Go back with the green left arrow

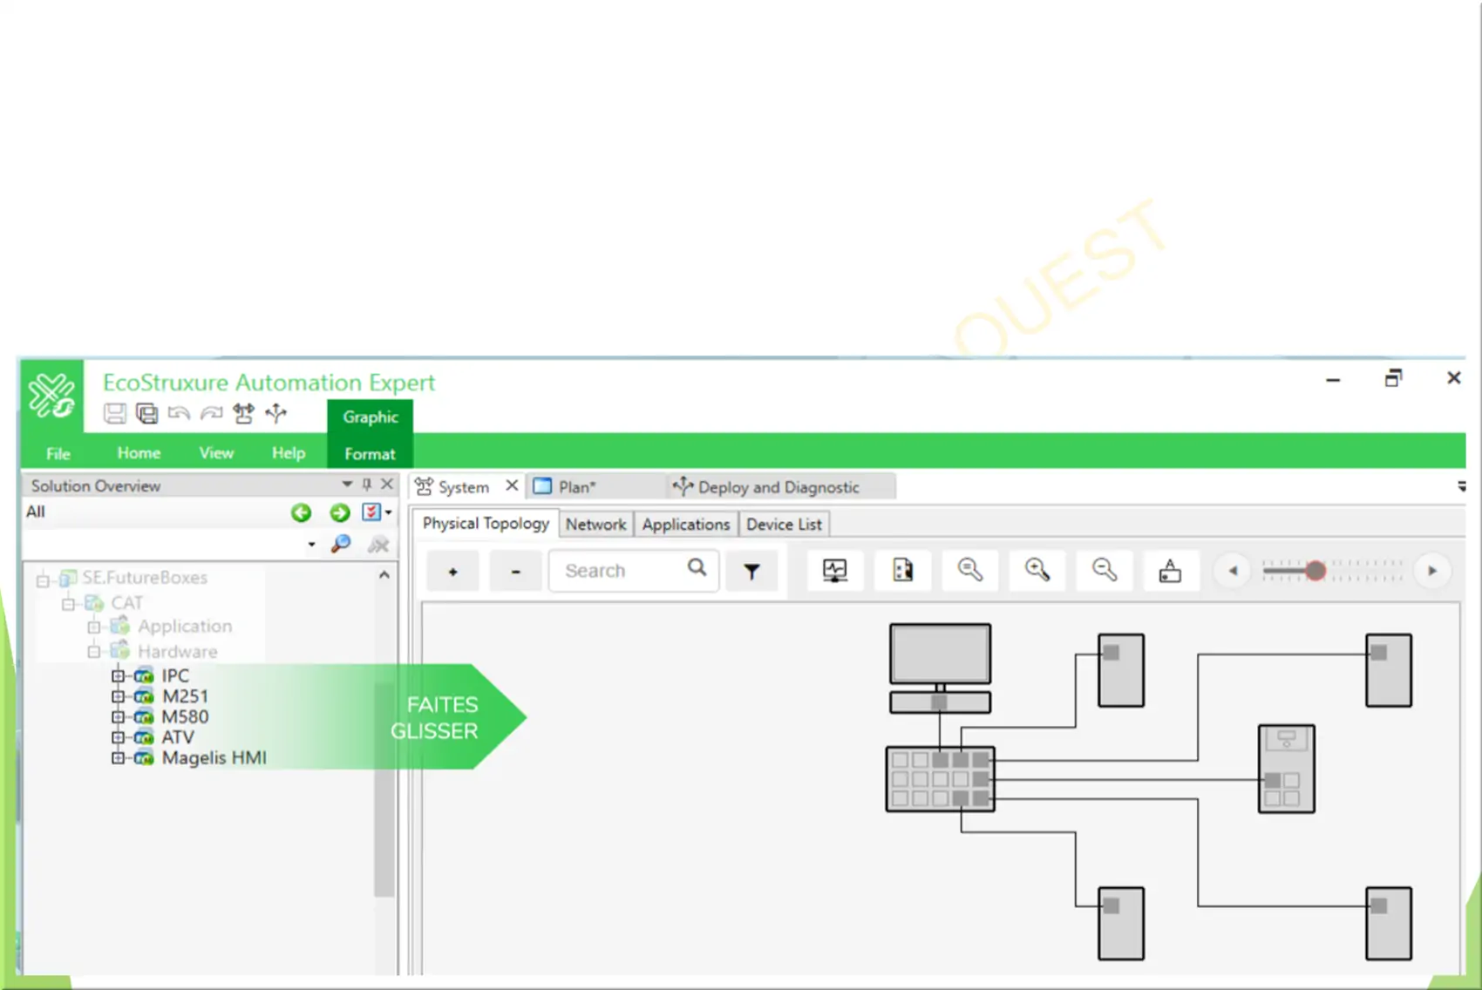click(x=301, y=512)
